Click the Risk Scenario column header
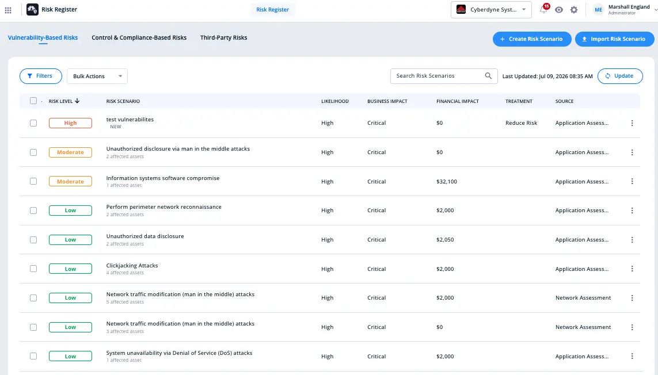 pos(123,101)
